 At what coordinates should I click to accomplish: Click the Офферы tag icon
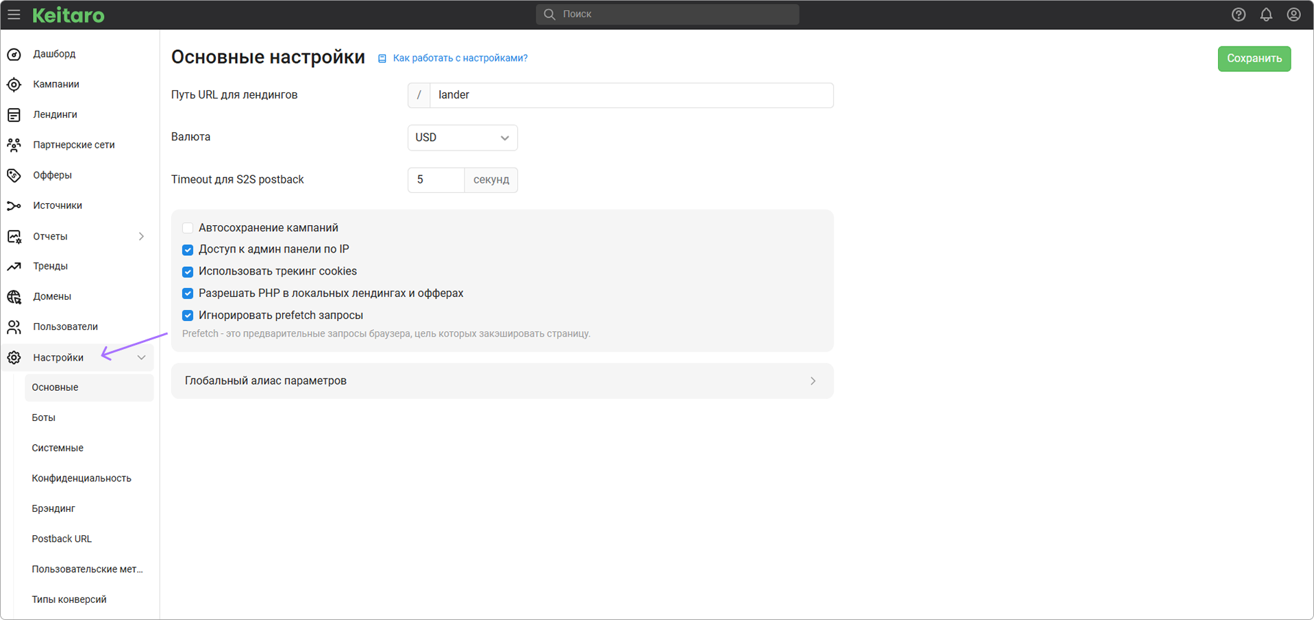tap(14, 175)
